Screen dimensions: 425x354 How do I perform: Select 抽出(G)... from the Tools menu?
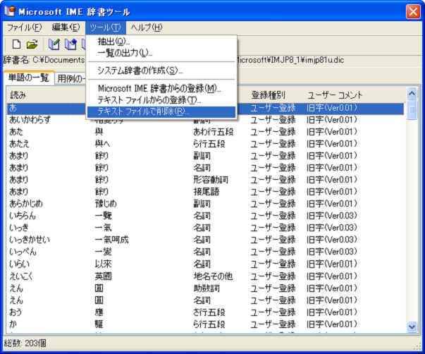pyautogui.click(x=113, y=42)
